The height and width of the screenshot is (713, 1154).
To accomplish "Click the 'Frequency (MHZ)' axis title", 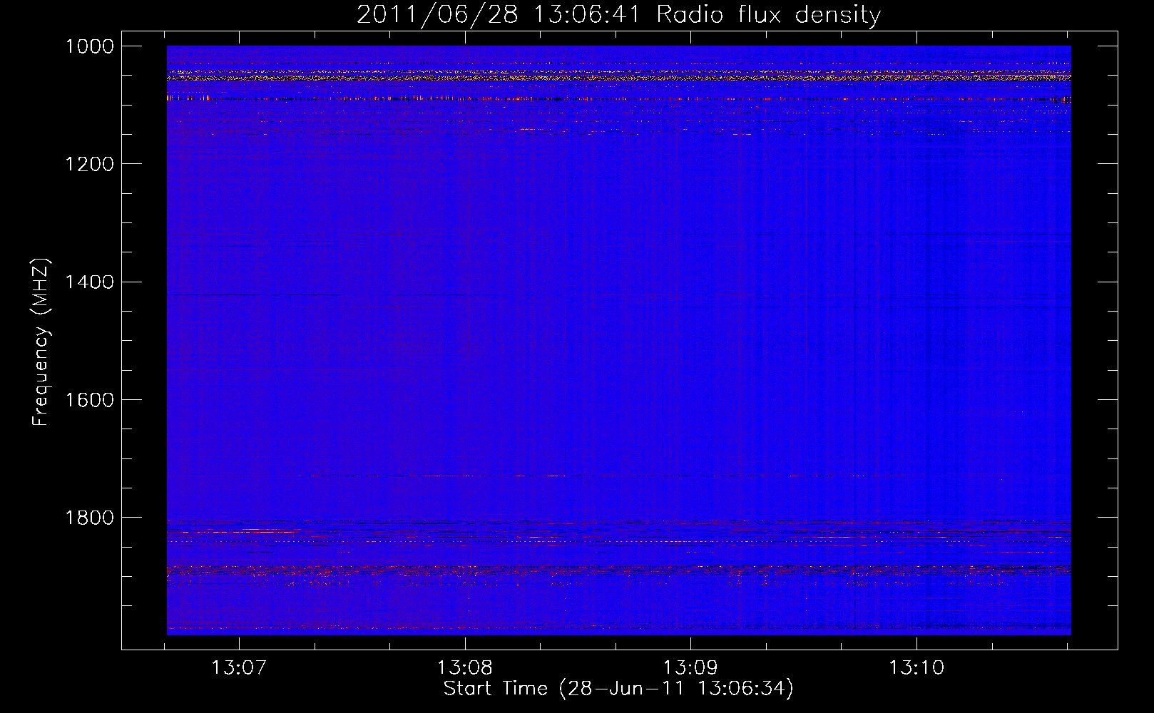I will 41,342.
